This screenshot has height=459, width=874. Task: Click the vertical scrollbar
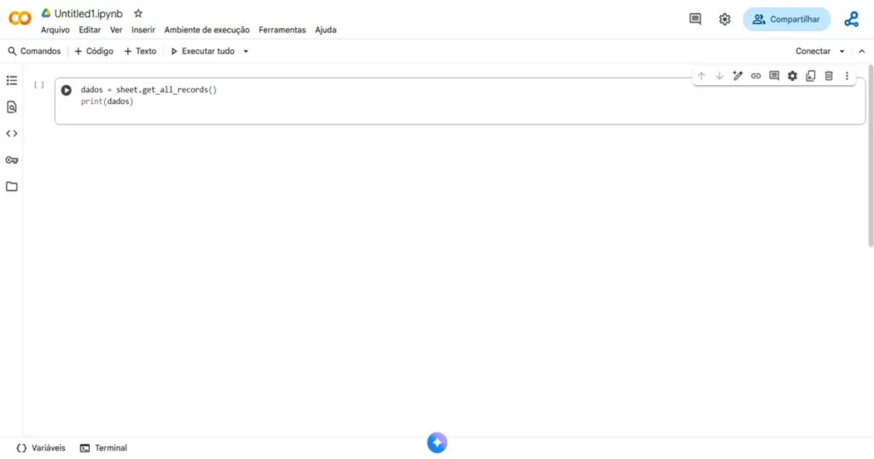pos(871,156)
